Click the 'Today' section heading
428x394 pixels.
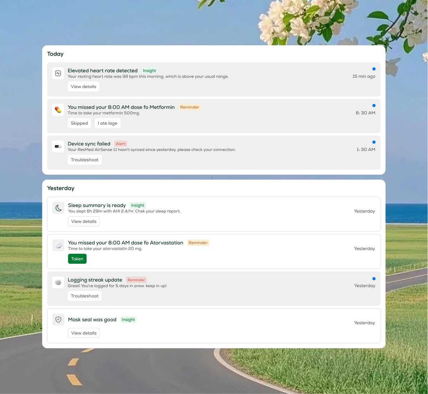tap(55, 54)
